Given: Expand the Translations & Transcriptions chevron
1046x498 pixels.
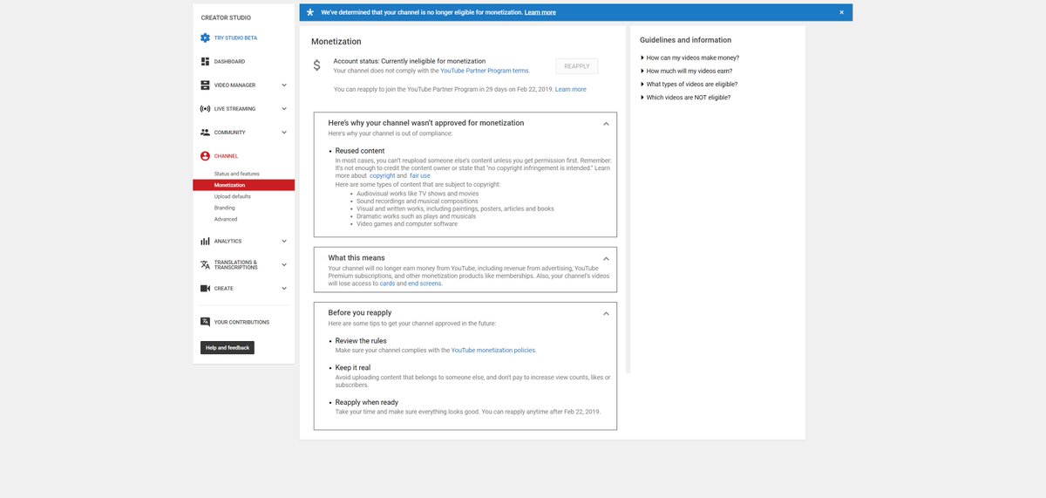Looking at the screenshot, I should tap(284, 264).
